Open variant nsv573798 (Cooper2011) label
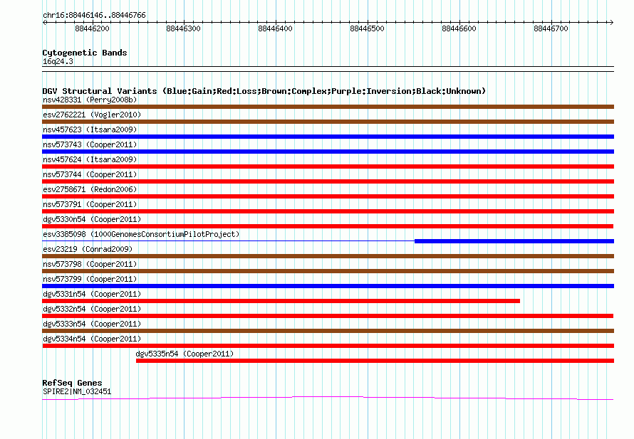 (x=90, y=264)
